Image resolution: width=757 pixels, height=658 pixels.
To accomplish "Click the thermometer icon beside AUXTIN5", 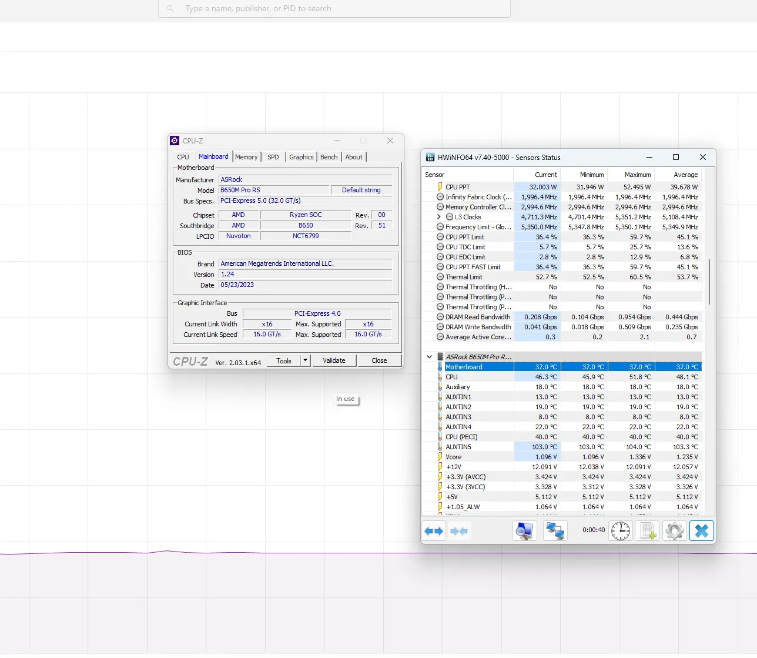I will pyautogui.click(x=440, y=447).
